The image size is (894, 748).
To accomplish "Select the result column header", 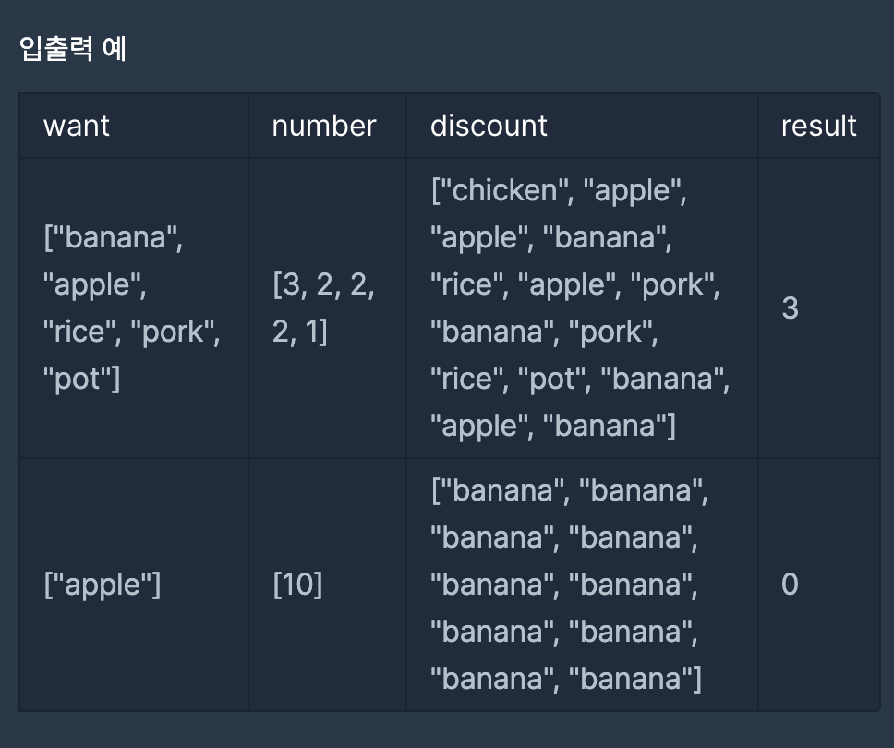I will [x=818, y=126].
